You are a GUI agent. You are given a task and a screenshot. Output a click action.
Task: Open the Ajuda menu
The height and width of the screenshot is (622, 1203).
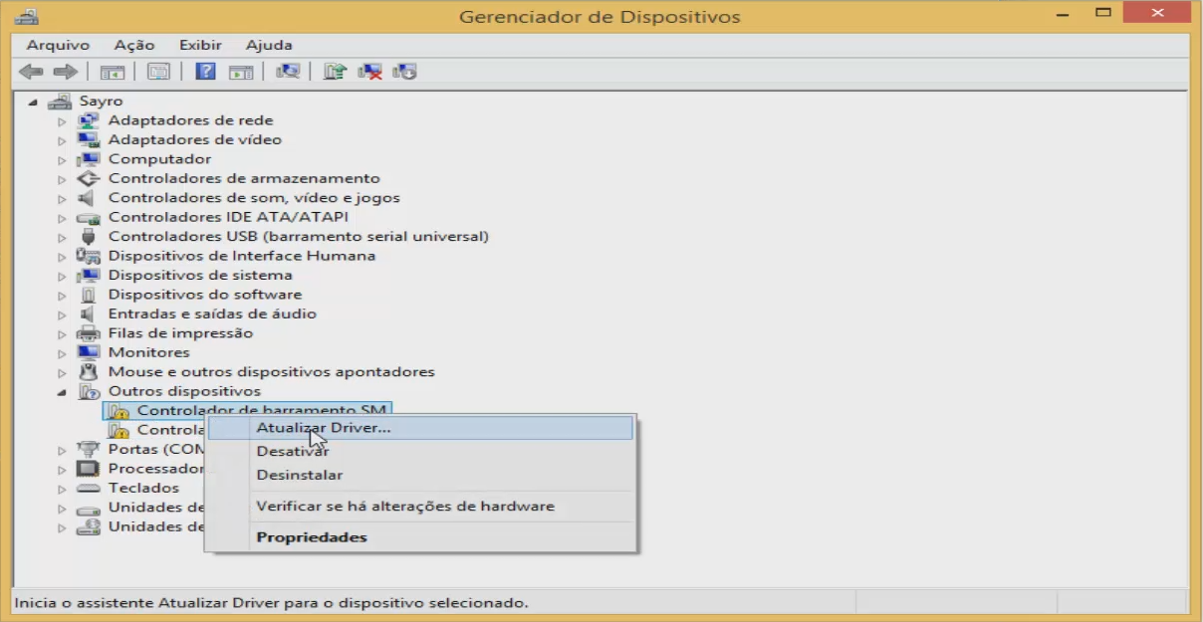point(269,45)
